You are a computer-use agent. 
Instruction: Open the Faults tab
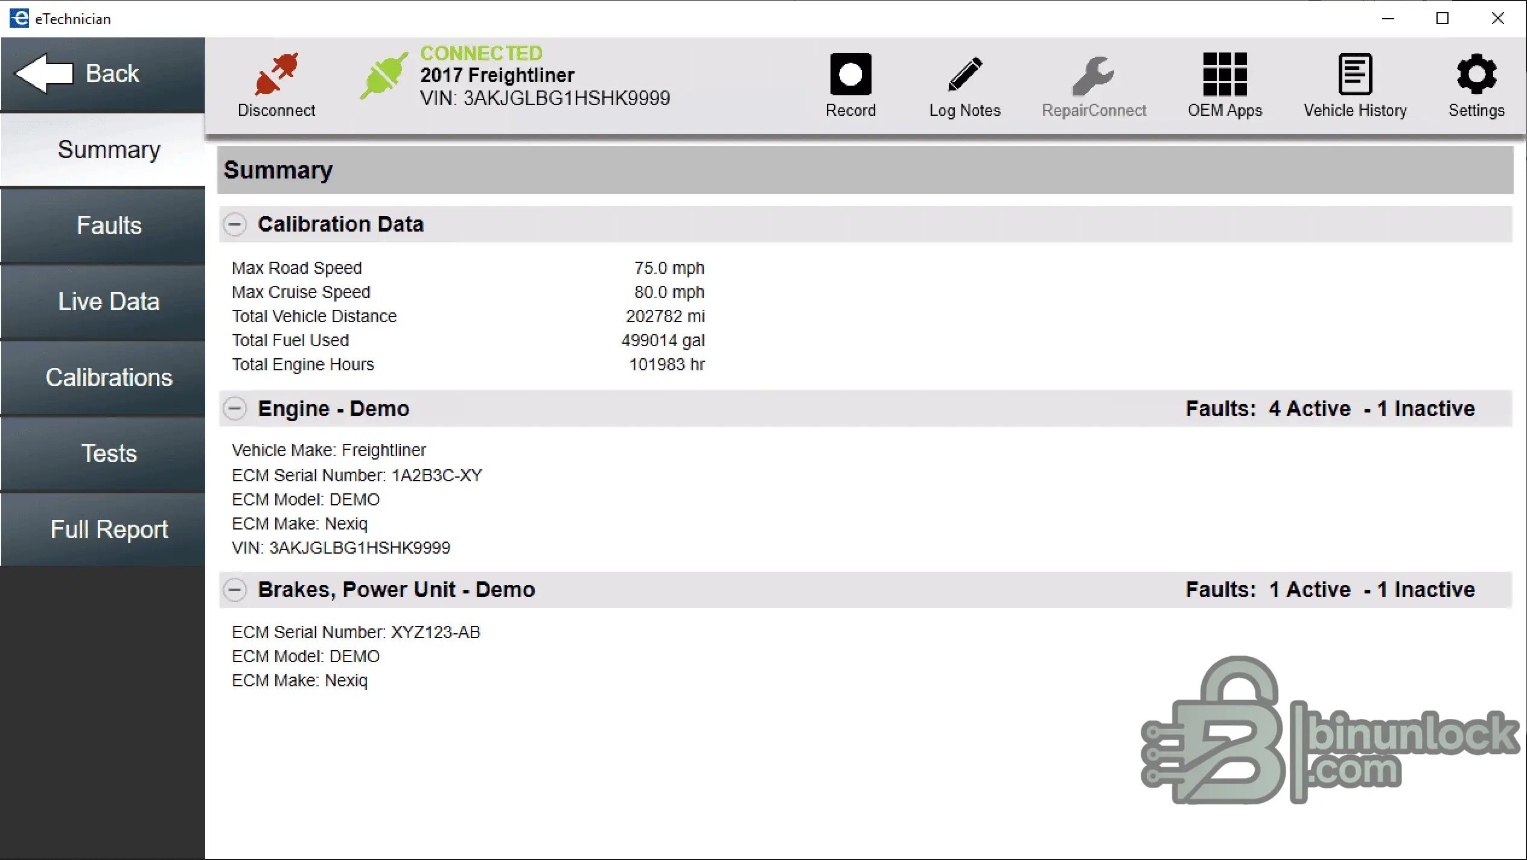(103, 226)
